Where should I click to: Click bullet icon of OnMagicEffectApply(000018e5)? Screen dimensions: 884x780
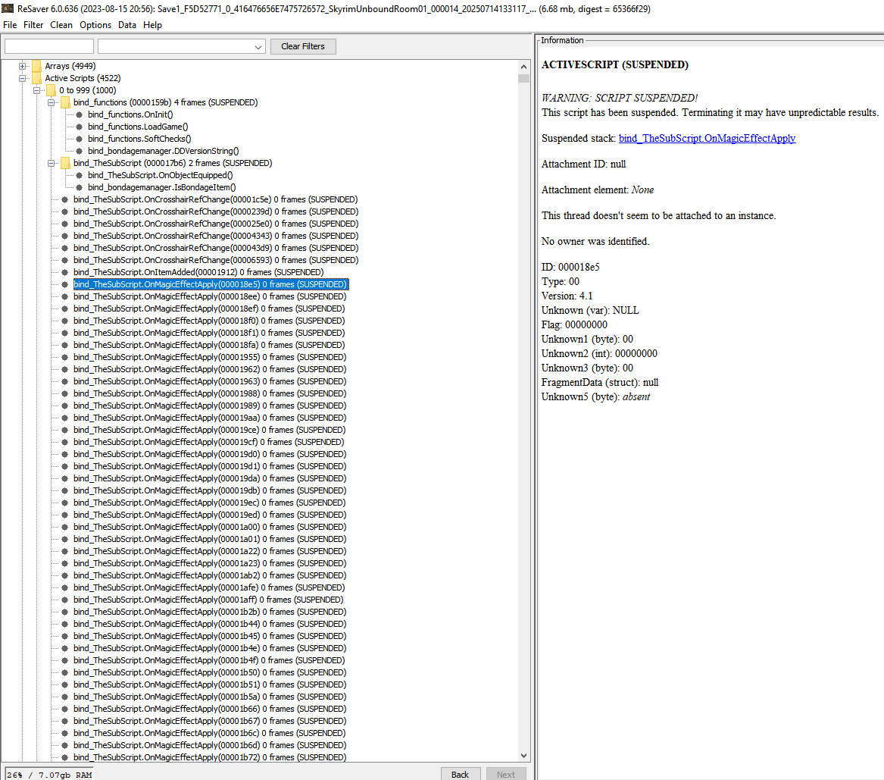(65, 284)
